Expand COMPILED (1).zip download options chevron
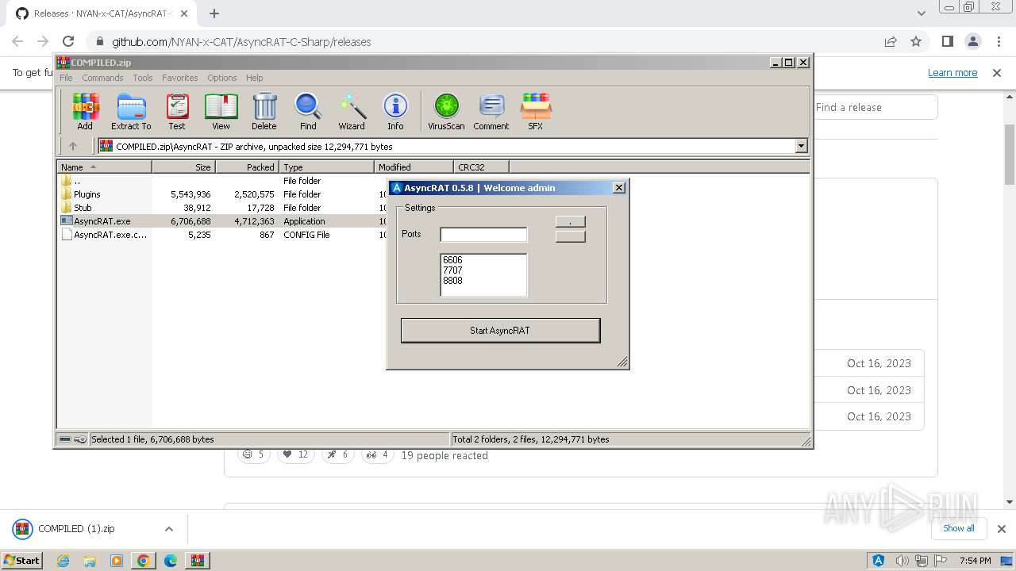This screenshot has height=571, width=1016. 168,529
